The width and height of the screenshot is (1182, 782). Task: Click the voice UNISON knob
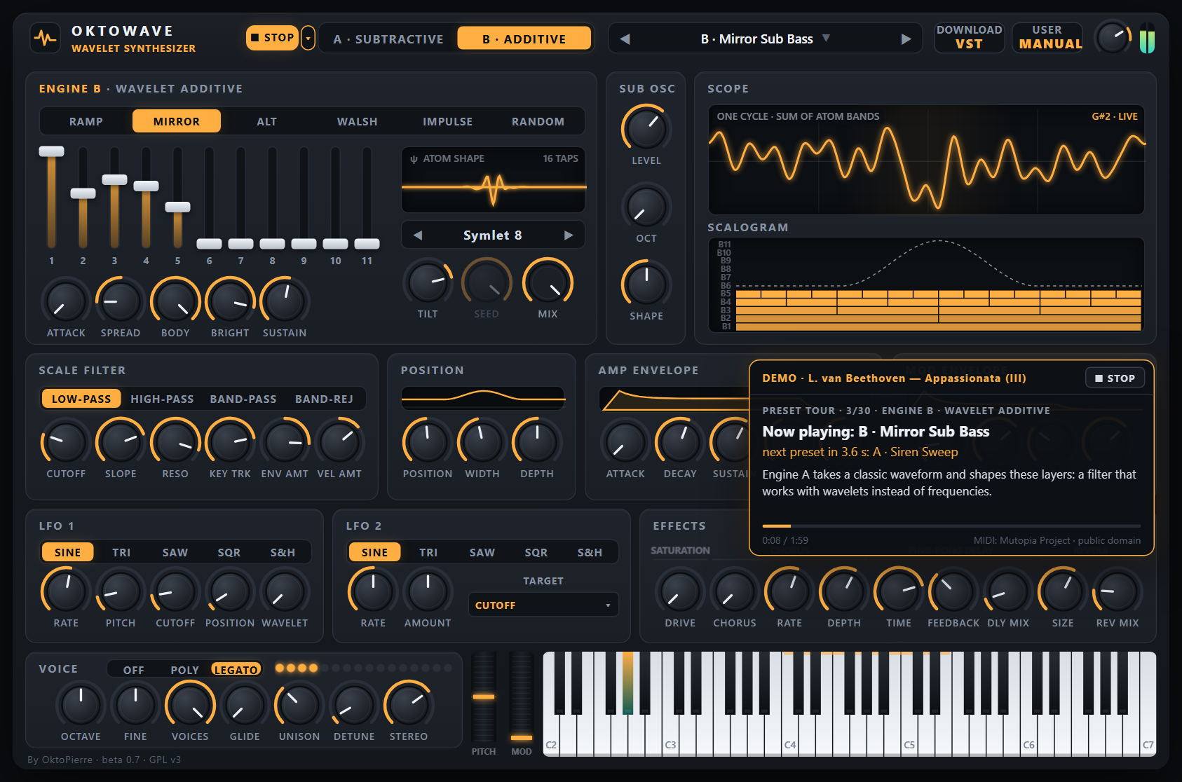(x=299, y=705)
